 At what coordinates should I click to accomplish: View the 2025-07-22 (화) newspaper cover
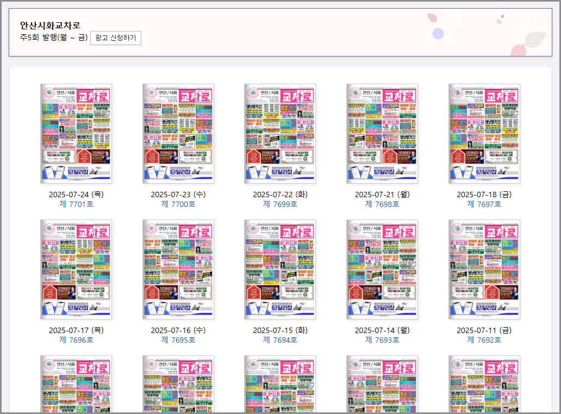(x=280, y=134)
